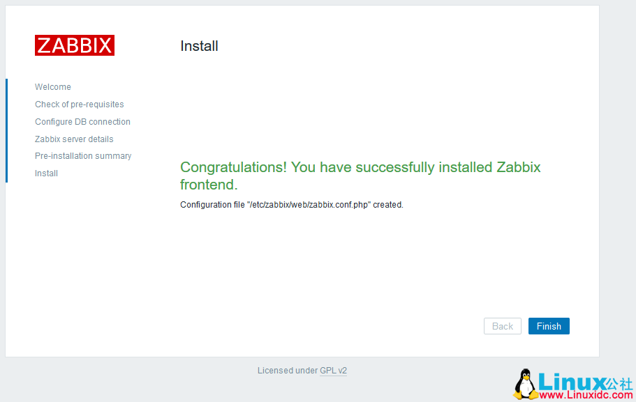Select the Install step in sidebar
The image size is (636, 402).
(46, 173)
